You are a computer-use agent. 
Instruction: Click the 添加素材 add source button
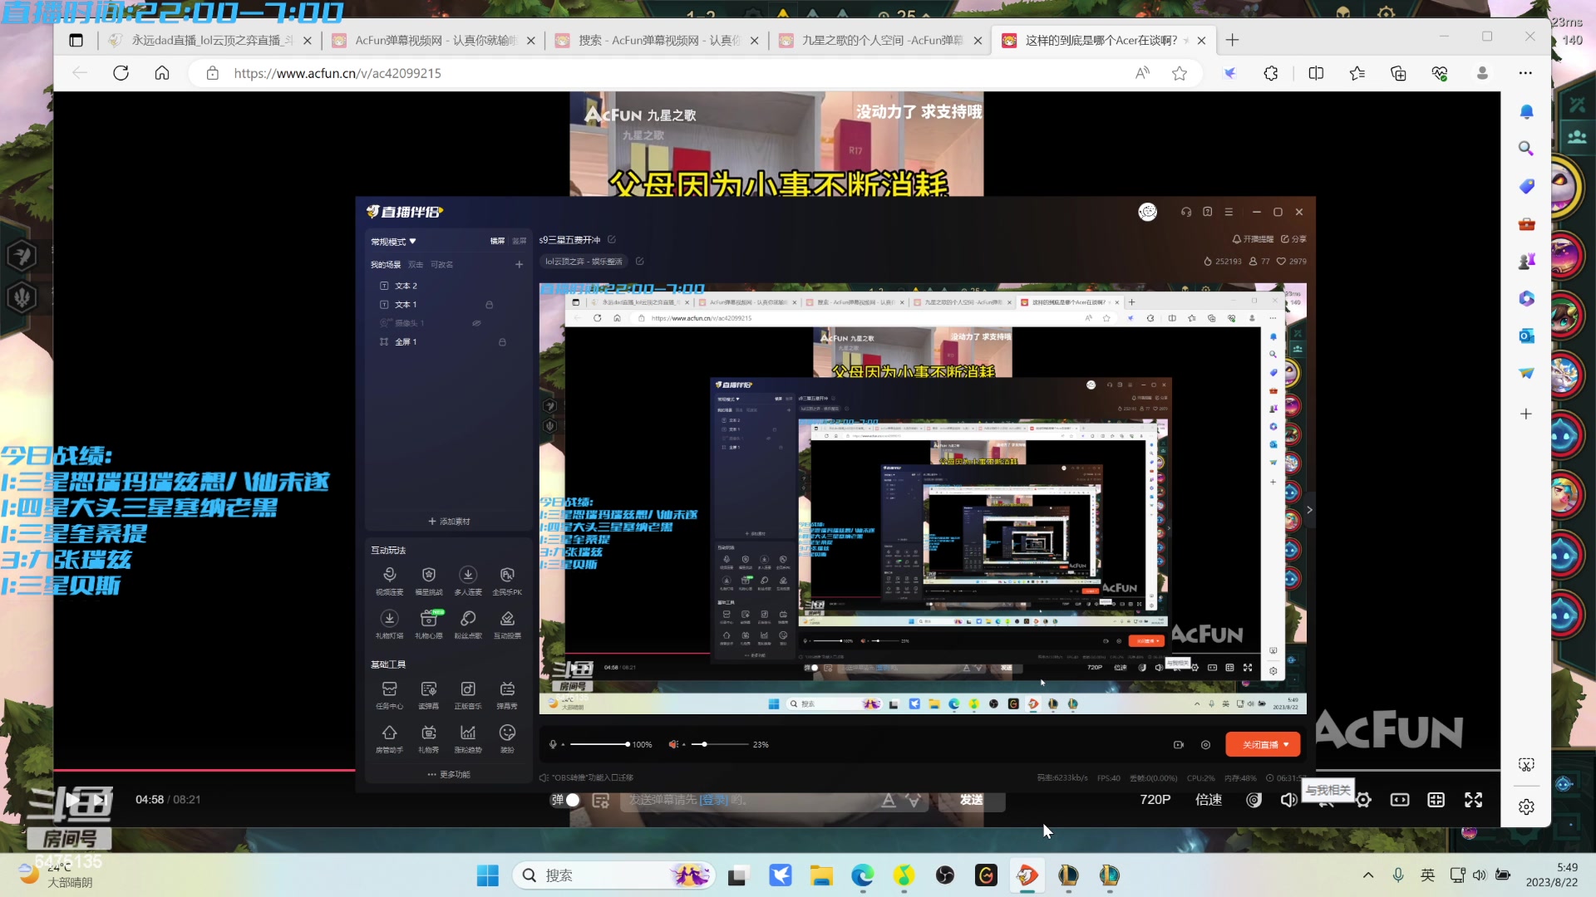pos(449,522)
